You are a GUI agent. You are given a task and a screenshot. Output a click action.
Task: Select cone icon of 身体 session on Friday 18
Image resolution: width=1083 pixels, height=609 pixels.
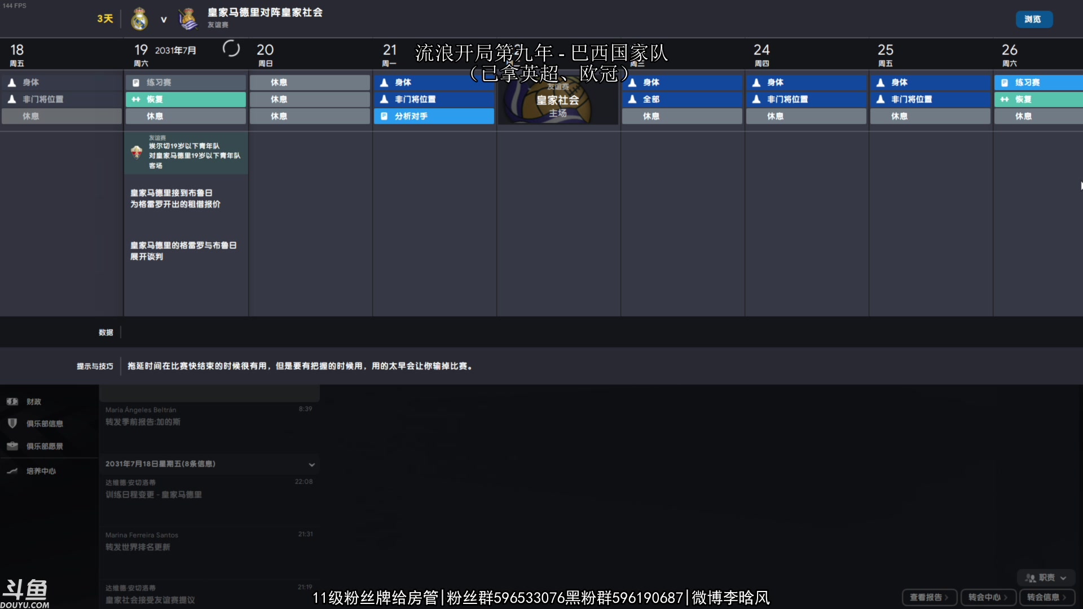click(x=12, y=82)
